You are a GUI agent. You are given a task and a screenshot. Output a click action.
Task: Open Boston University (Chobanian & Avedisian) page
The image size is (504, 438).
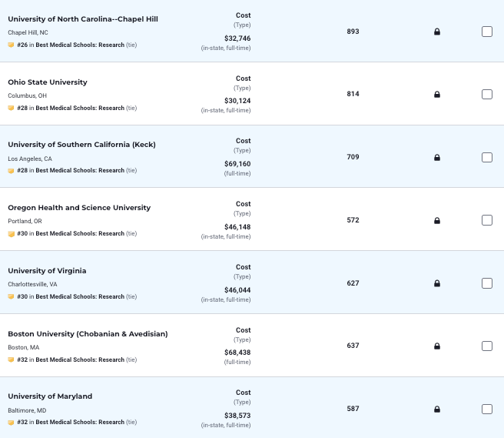tap(88, 334)
